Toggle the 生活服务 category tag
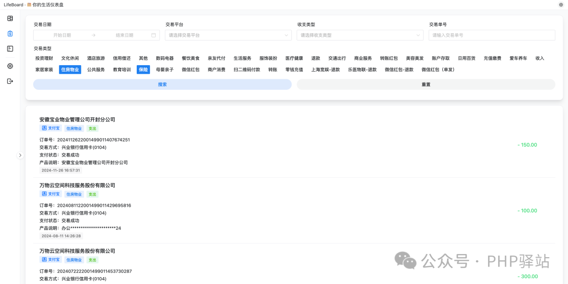 242,58
